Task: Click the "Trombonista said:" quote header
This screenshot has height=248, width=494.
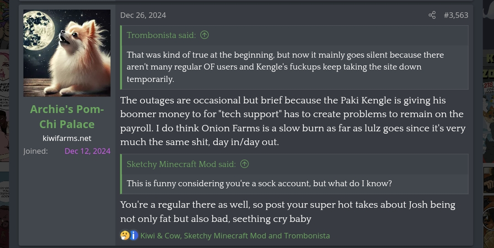Action: 161,35
